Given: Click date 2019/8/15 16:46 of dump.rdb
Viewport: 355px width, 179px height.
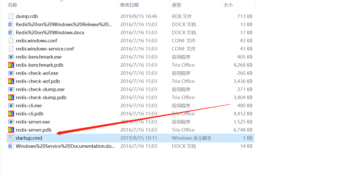Looking at the screenshot, I should tap(139, 16).
